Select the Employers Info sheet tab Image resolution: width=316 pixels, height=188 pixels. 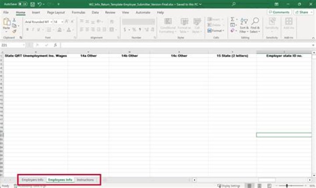click(x=32, y=180)
